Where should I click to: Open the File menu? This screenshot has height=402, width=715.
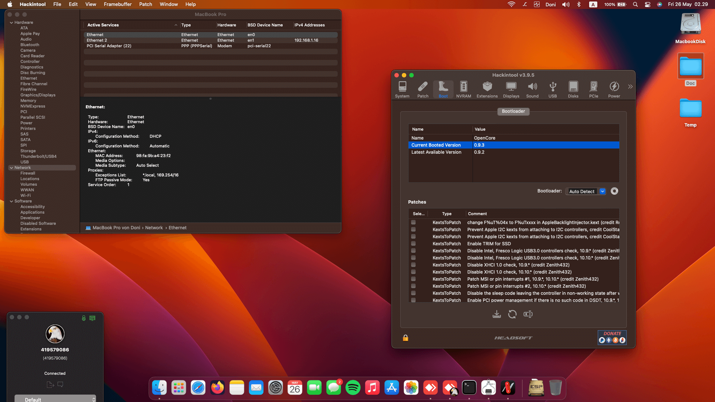pos(57,4)
